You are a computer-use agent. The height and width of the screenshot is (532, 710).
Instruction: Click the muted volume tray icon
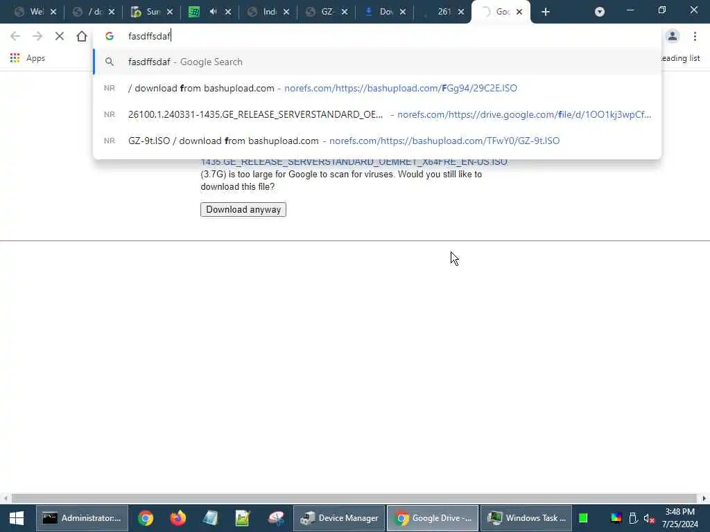pyautogui.click(x=649, y=518)
